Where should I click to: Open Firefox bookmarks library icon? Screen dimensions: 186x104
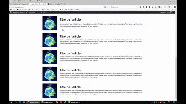coord(143,7)
